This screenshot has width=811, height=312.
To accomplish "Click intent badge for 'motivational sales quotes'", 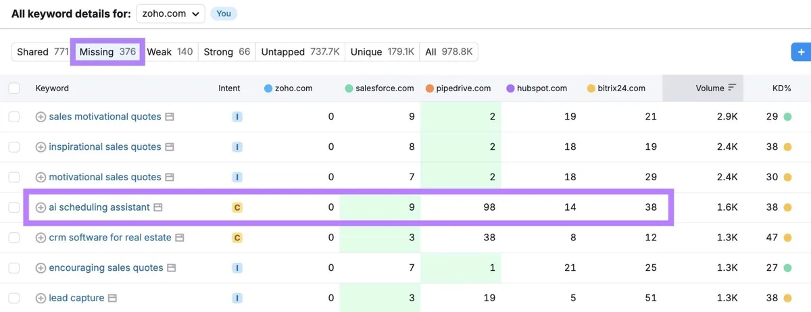I will click(x=237, y=178).
